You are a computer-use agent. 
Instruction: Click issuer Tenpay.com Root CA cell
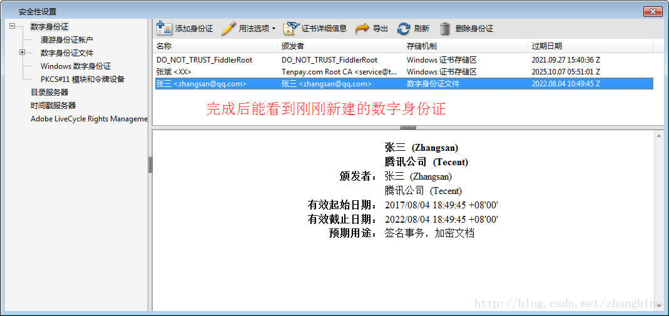coord(340,72)
